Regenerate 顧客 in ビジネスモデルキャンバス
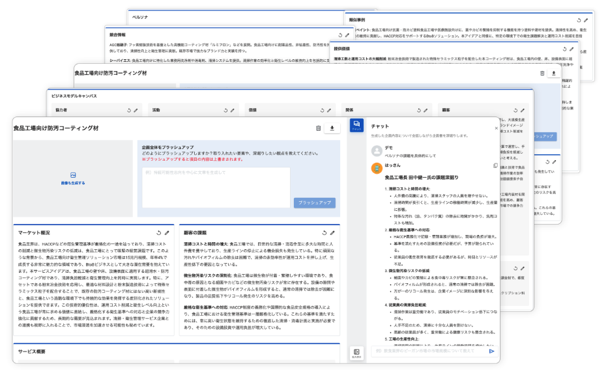Viewport: 608px width, 373px height. pyautogui.click(x=515, y=111)
